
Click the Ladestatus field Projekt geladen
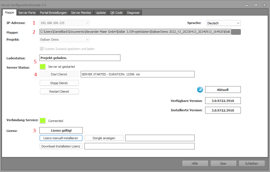pyautogui.click(x=80, y=58)
